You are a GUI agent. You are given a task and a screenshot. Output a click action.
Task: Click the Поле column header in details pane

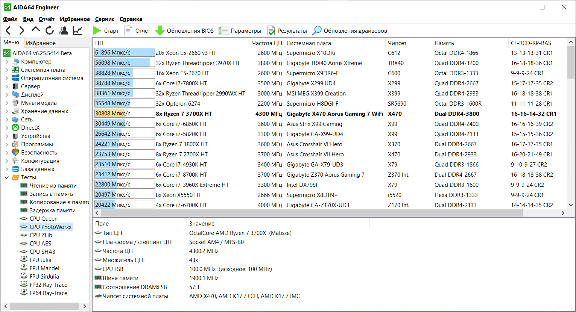click(140, 224)
